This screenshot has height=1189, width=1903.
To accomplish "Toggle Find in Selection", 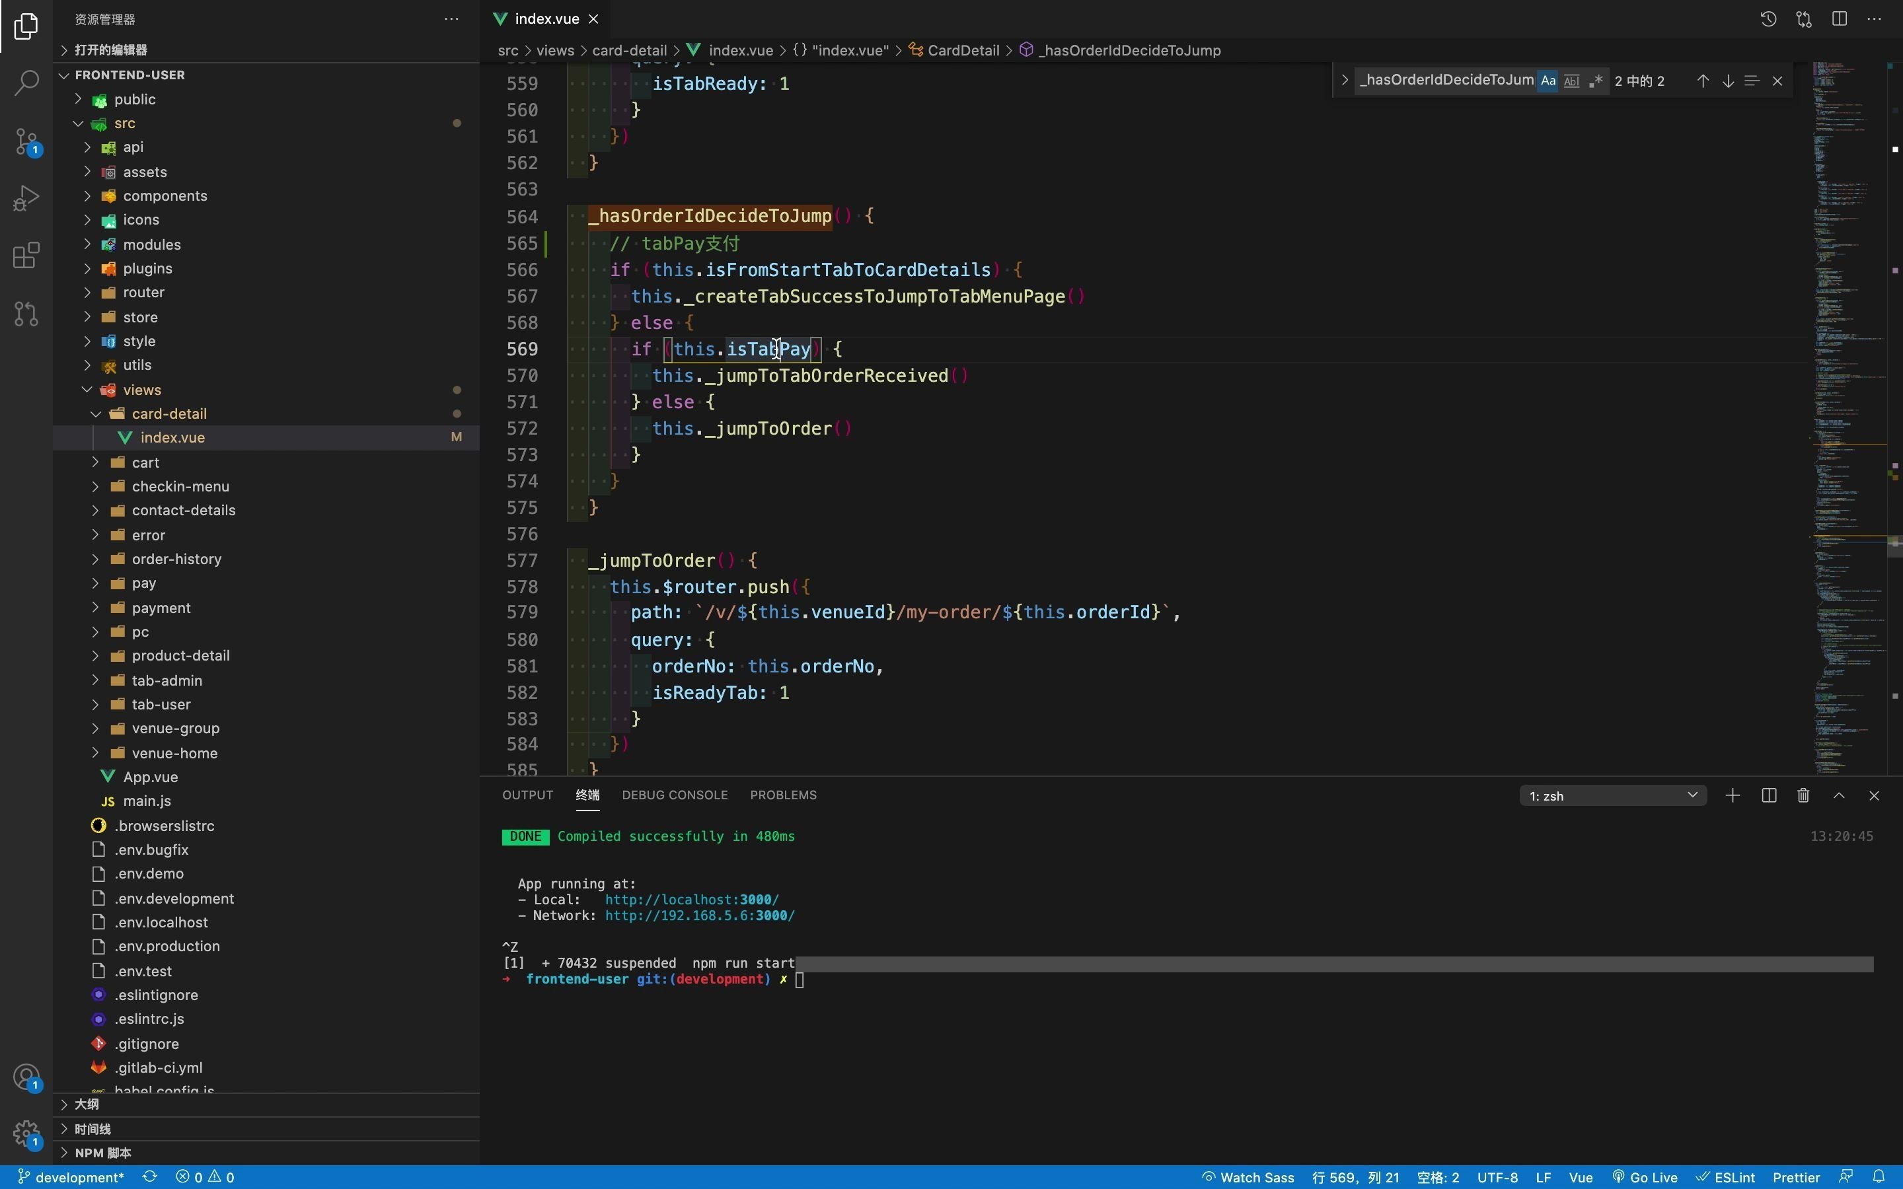I will coord(1752,81).
